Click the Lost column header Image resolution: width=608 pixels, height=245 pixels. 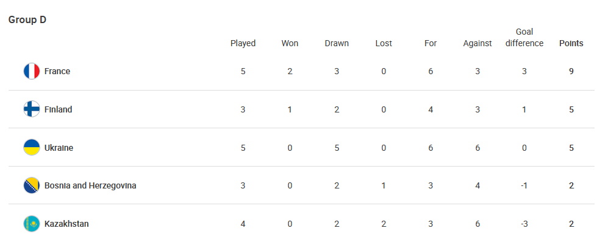click(x=384, y=43)
